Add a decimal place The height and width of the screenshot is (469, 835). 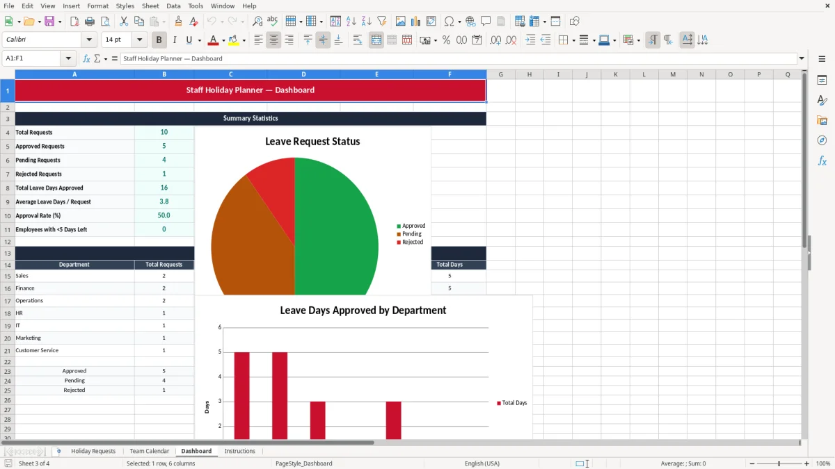click(495, 40)
